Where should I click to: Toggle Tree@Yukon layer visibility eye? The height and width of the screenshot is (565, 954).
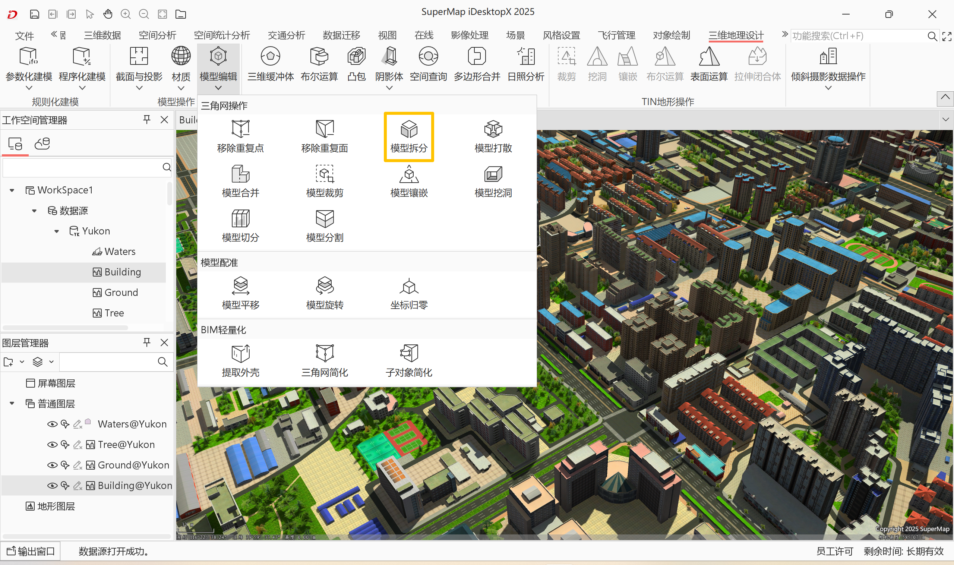[x=52, y=445]
